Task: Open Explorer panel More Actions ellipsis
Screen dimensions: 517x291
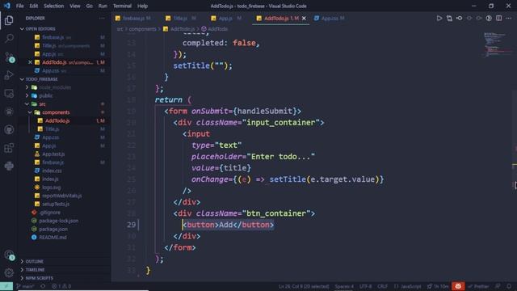Action: (x=102, y=18)
